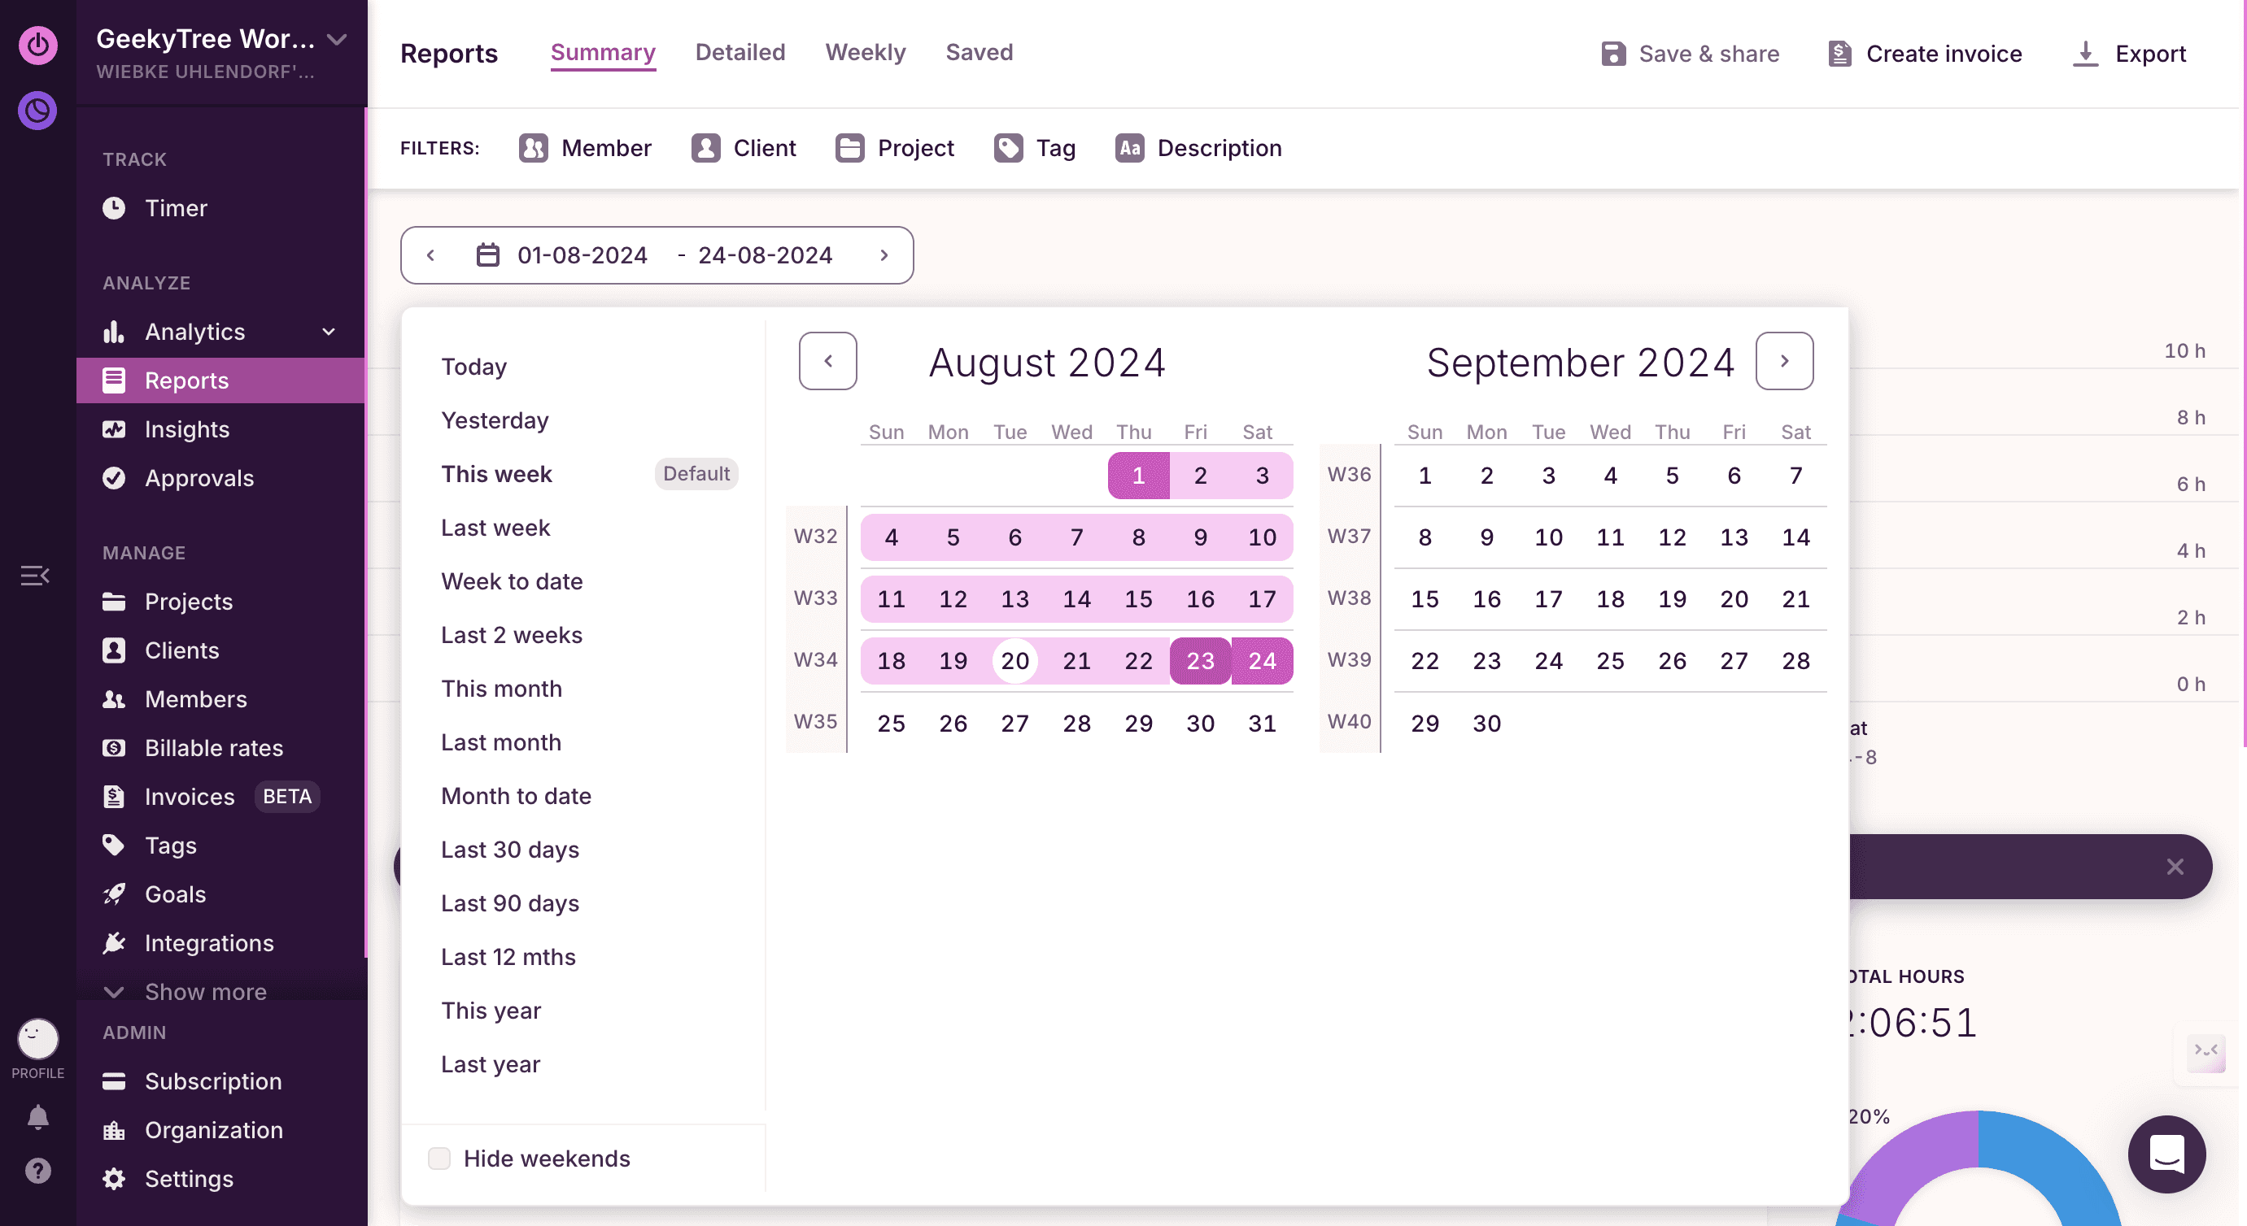Open the Description filter

[x=1198, y=148]
